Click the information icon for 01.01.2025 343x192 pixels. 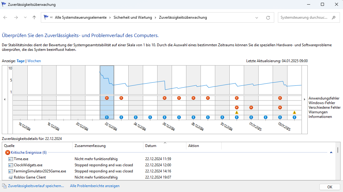(x=251, y=117)
